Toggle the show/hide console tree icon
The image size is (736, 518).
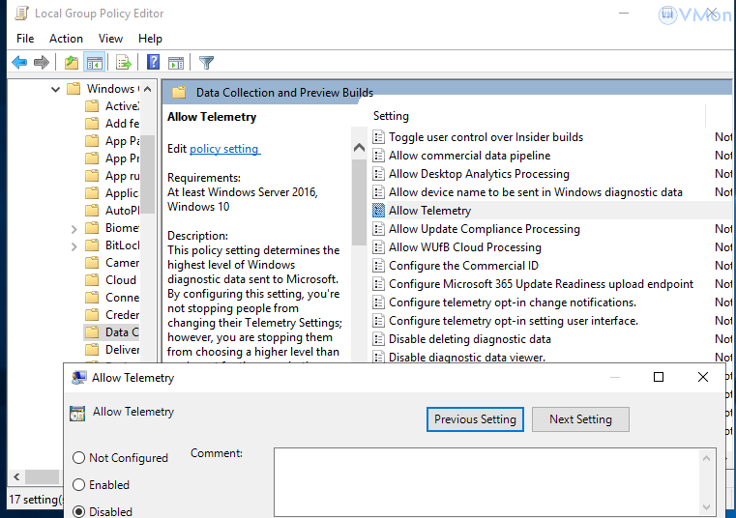[x=95, y=63]
